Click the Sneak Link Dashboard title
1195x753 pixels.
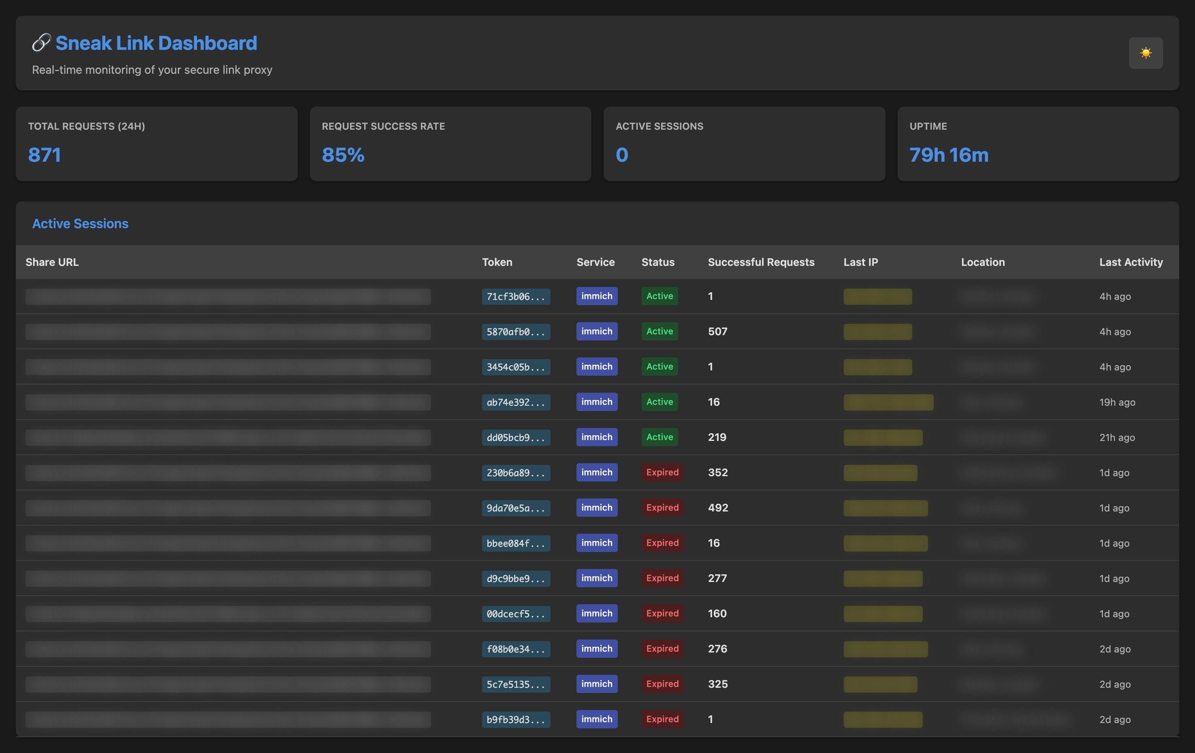(x=156, y=43)
